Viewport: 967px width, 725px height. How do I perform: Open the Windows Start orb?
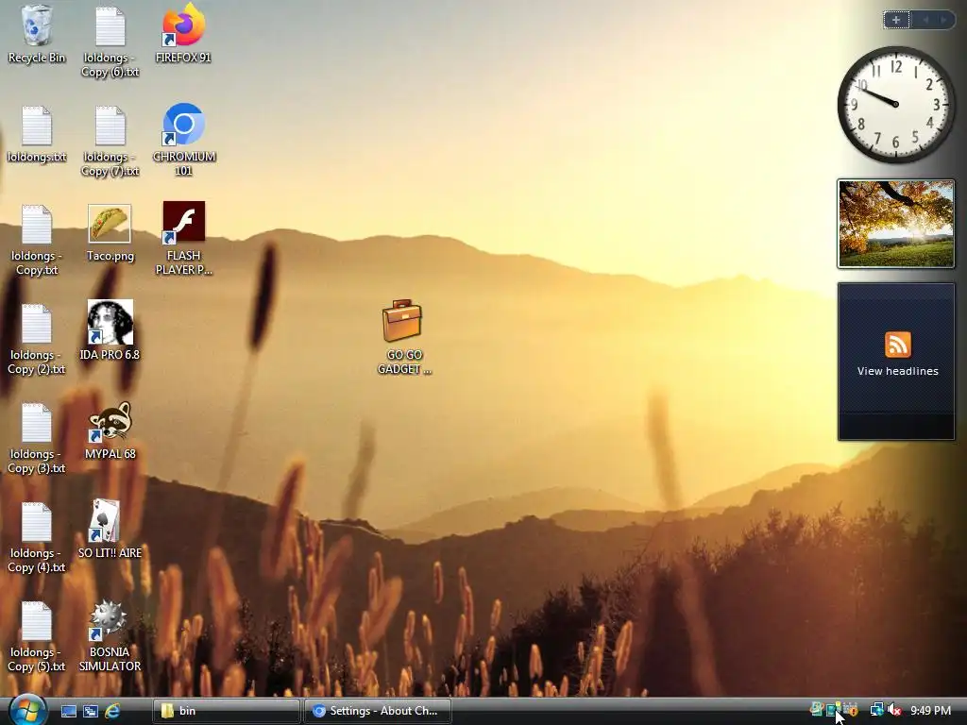click(27, 710)
